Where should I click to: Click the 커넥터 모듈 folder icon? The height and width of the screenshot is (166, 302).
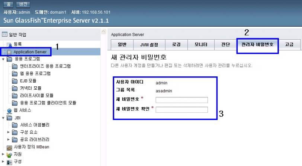[x=15, y=88]
